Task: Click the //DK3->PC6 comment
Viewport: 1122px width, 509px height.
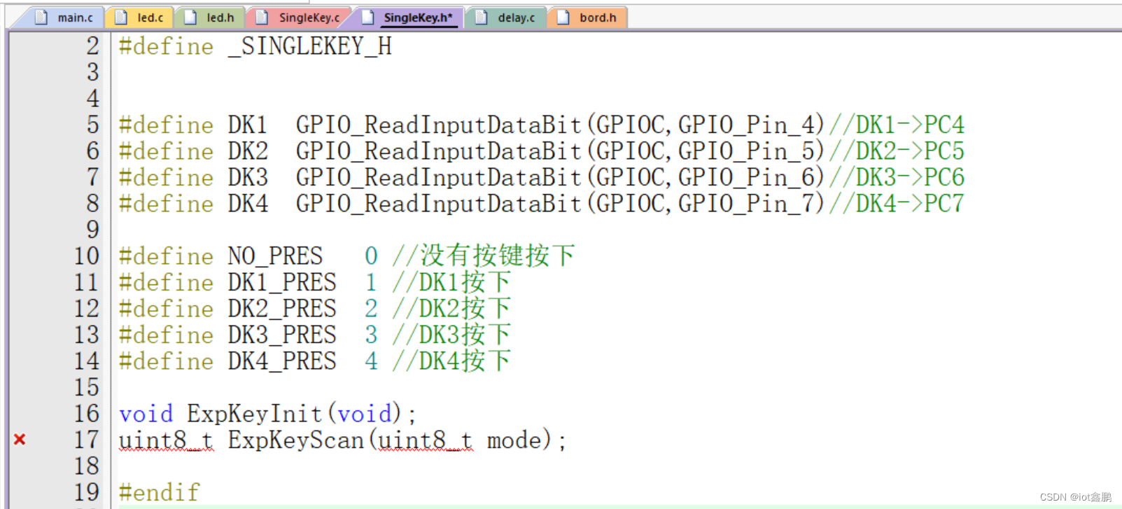Action: tap(897, 177)
